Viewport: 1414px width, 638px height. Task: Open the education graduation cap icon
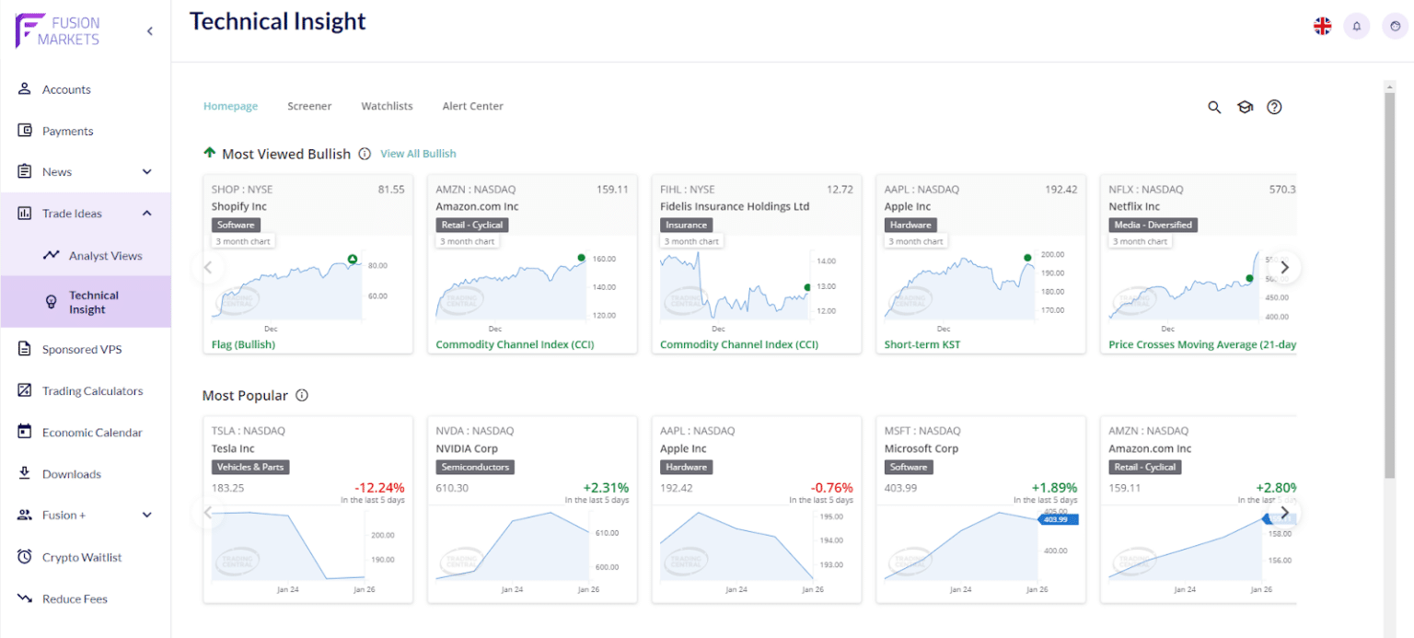click(1245, 107)
